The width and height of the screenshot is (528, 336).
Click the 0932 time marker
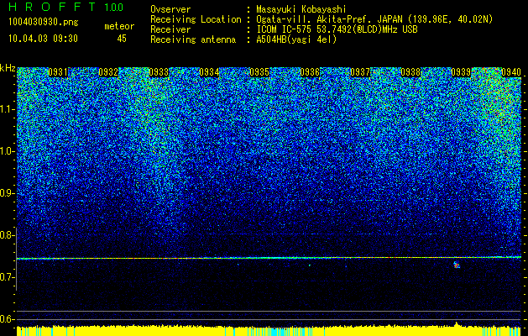click(108, 72)
